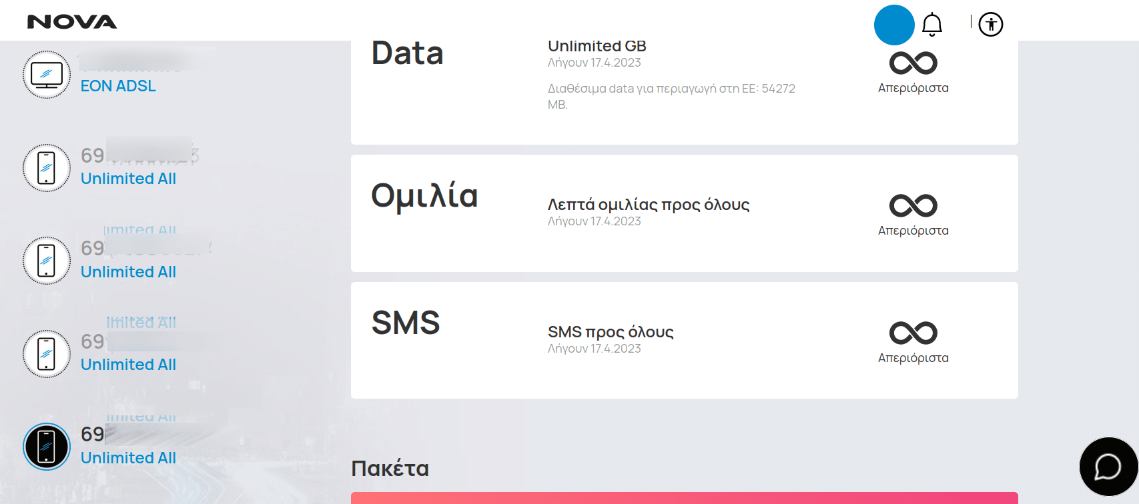Open the accessibility options icon
1139x504 pixels.
[991, 25]
